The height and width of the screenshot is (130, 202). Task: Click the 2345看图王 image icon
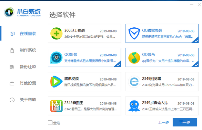[x=57, y=106]
